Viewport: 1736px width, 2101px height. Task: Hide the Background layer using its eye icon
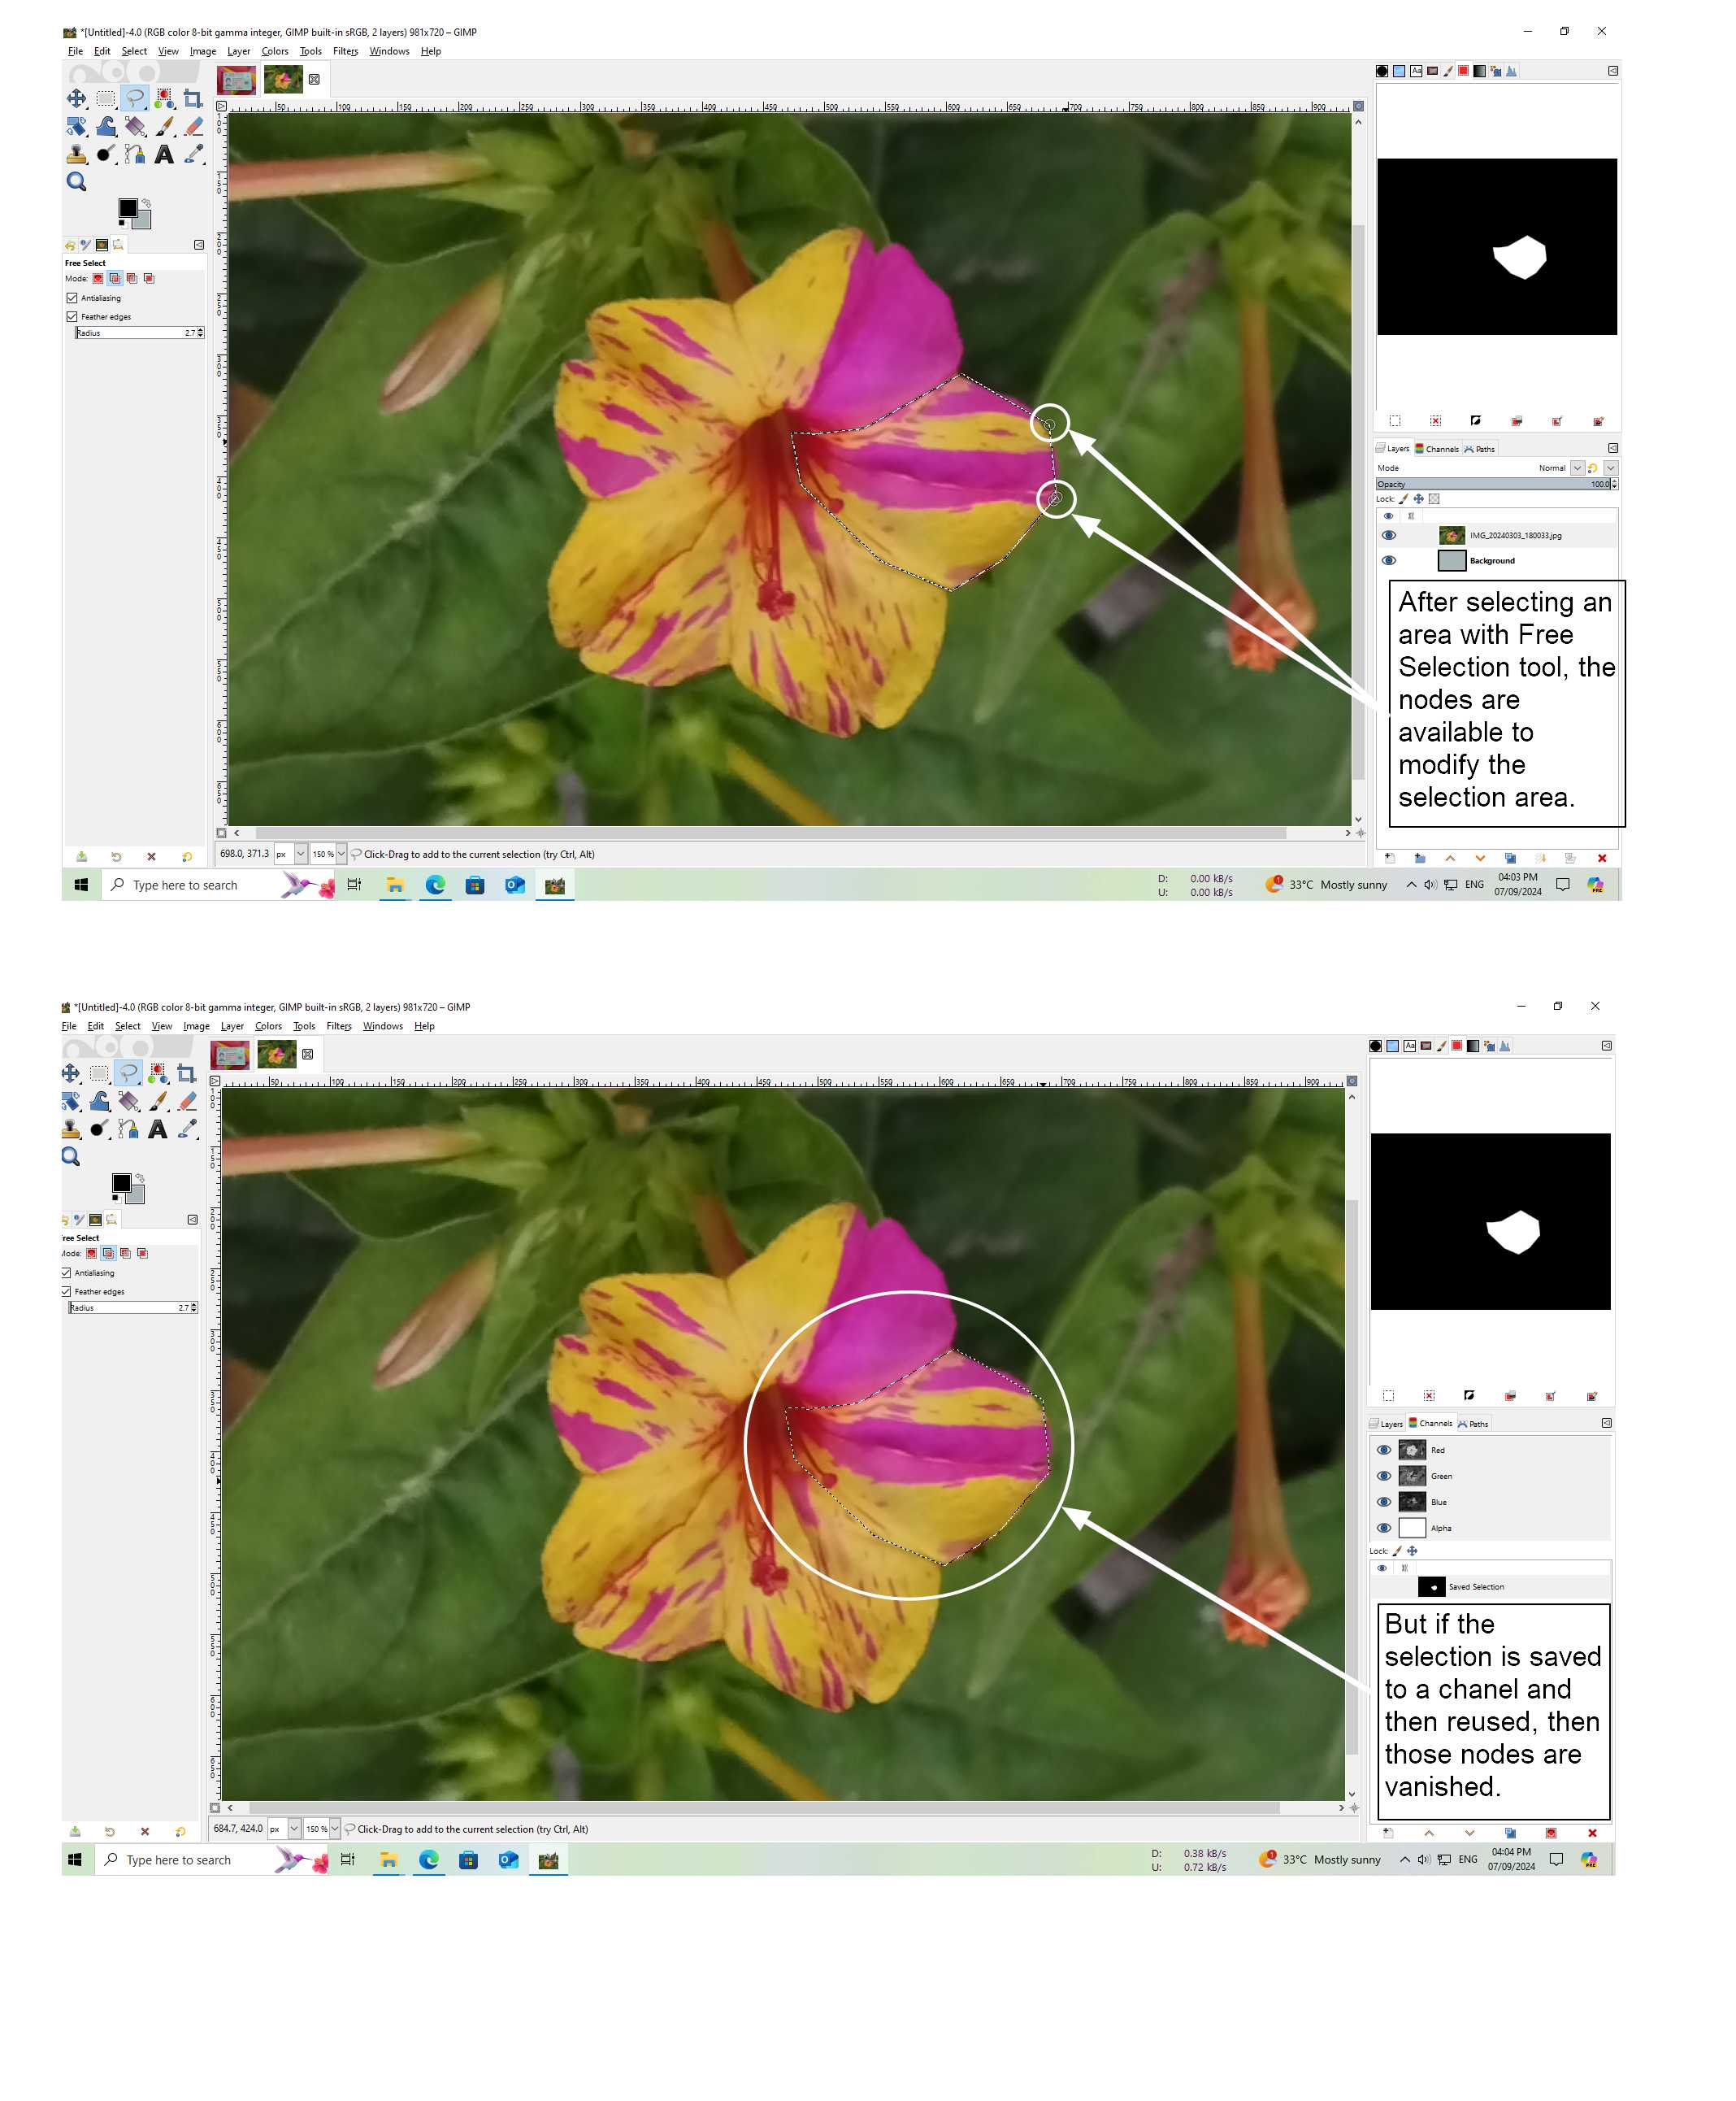tap(1388, 561)
